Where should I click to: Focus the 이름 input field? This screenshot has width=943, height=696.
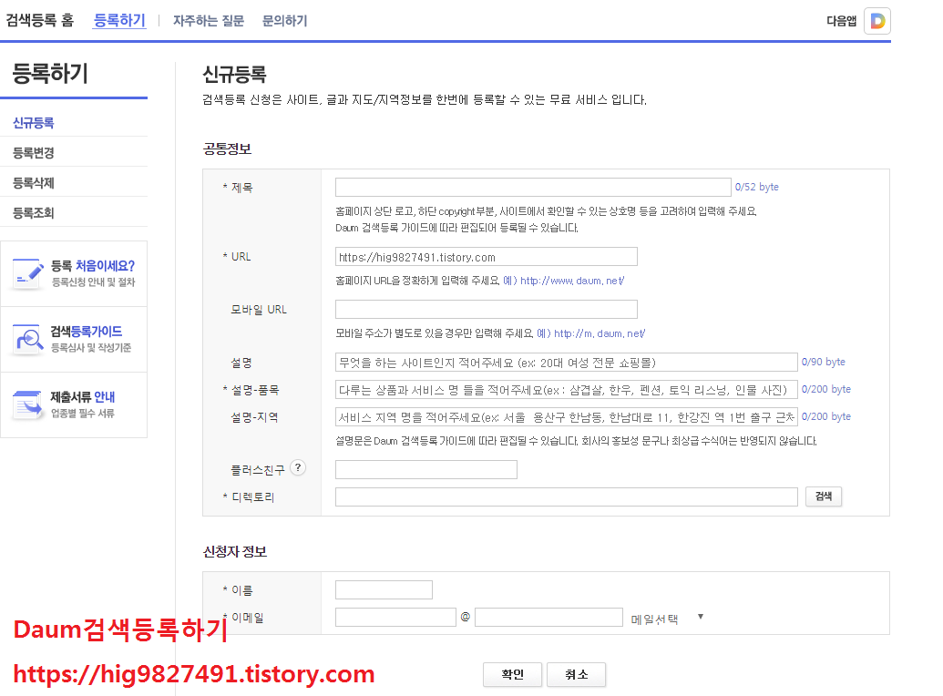click(384, 589)
